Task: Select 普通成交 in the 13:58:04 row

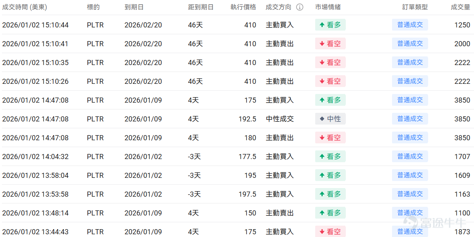Action: 410,175
